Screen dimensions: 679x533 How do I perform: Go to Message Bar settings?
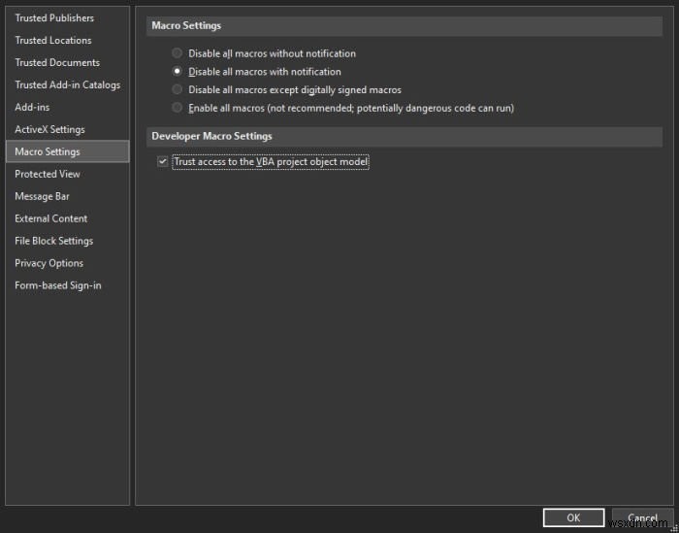42,197
